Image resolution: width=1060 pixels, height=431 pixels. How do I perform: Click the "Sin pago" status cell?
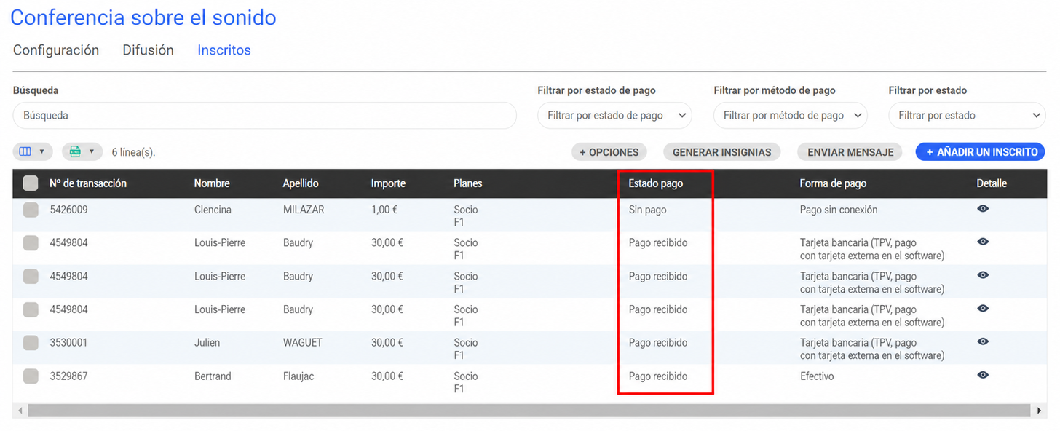(648, 210)
